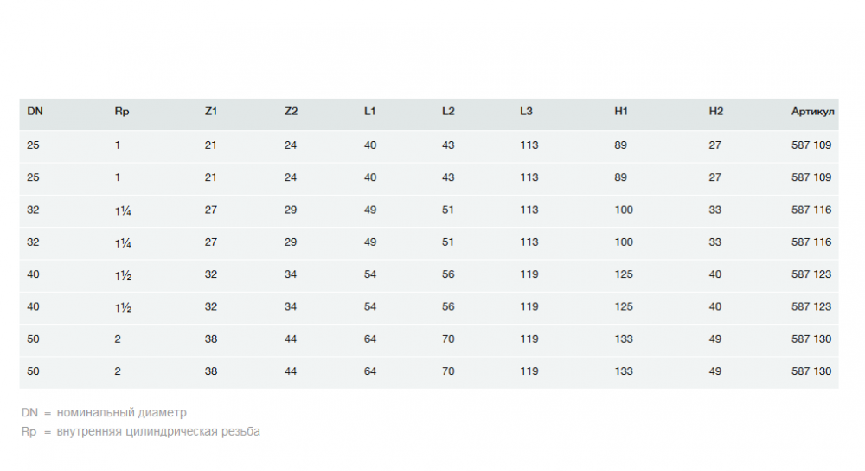Click H1 value 125 in the fifth data row
This screenshot has height=471, width=865.
coord(624,274)
